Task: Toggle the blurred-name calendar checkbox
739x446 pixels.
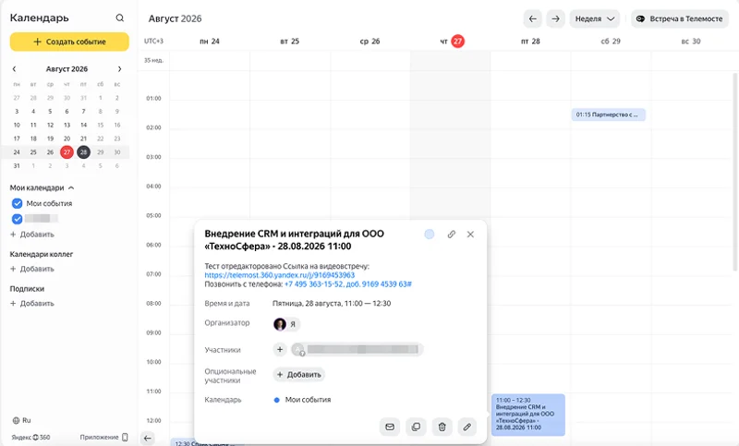Action: click(17, 219)
